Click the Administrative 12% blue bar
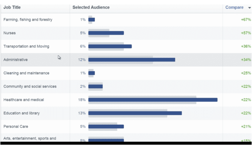This screenshot has height=145, width=252. click(x=132, y=60)
